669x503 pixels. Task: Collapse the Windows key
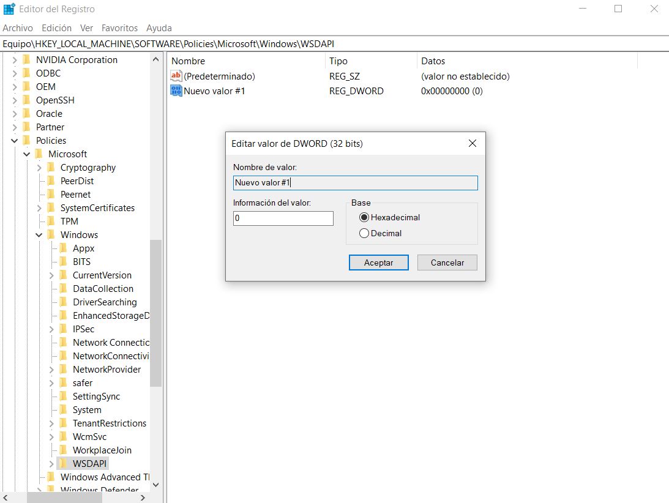[39, 234]
